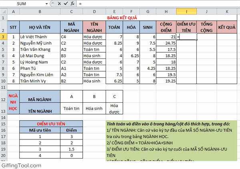Screen dimensions: 240x169
Task: Select column K header
Action: coord(226,11)
